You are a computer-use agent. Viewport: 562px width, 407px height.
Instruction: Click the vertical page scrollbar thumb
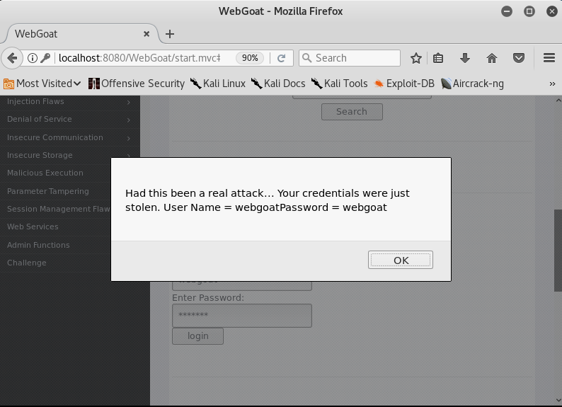[x=558, y=251]
